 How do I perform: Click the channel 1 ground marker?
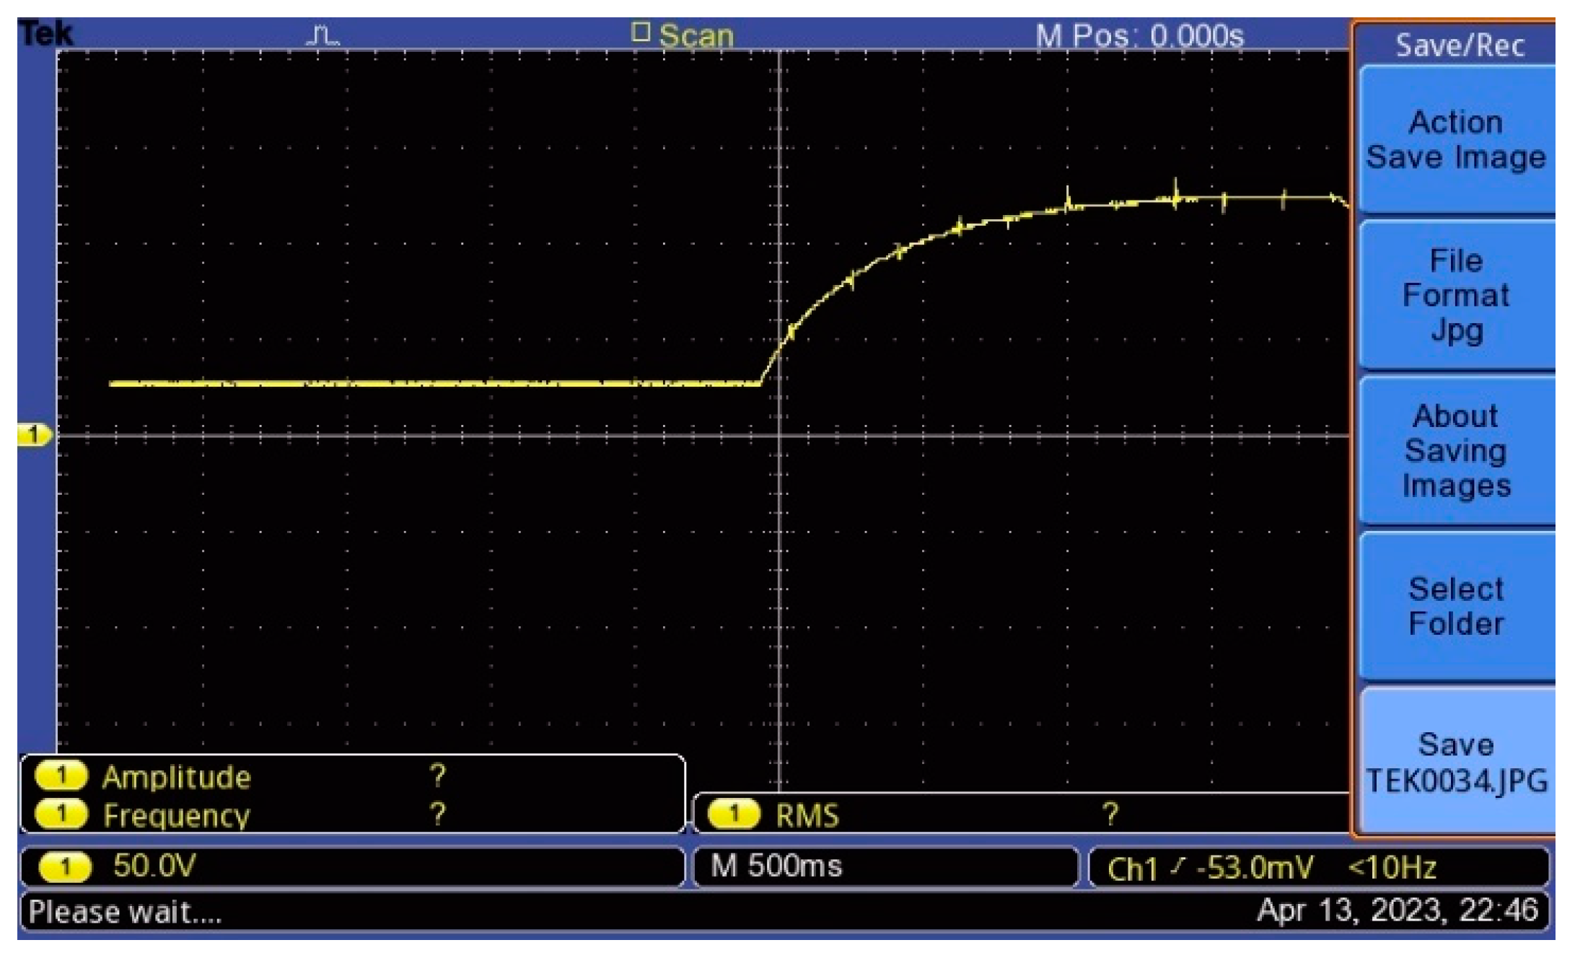click(x=32, y=435)
